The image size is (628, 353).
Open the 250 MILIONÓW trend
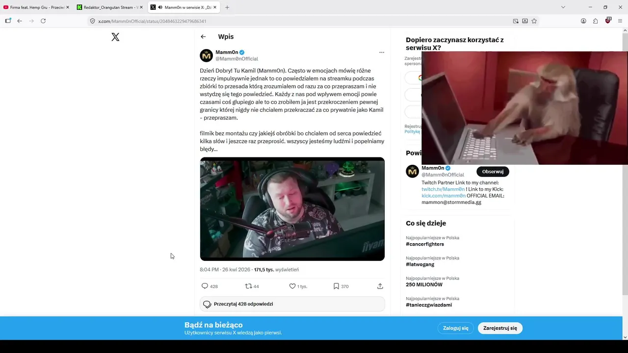coord(424,284)
